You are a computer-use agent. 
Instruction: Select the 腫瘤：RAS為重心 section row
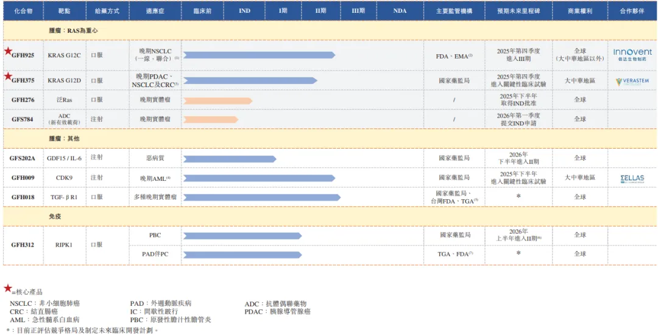[x=73, y=30]
